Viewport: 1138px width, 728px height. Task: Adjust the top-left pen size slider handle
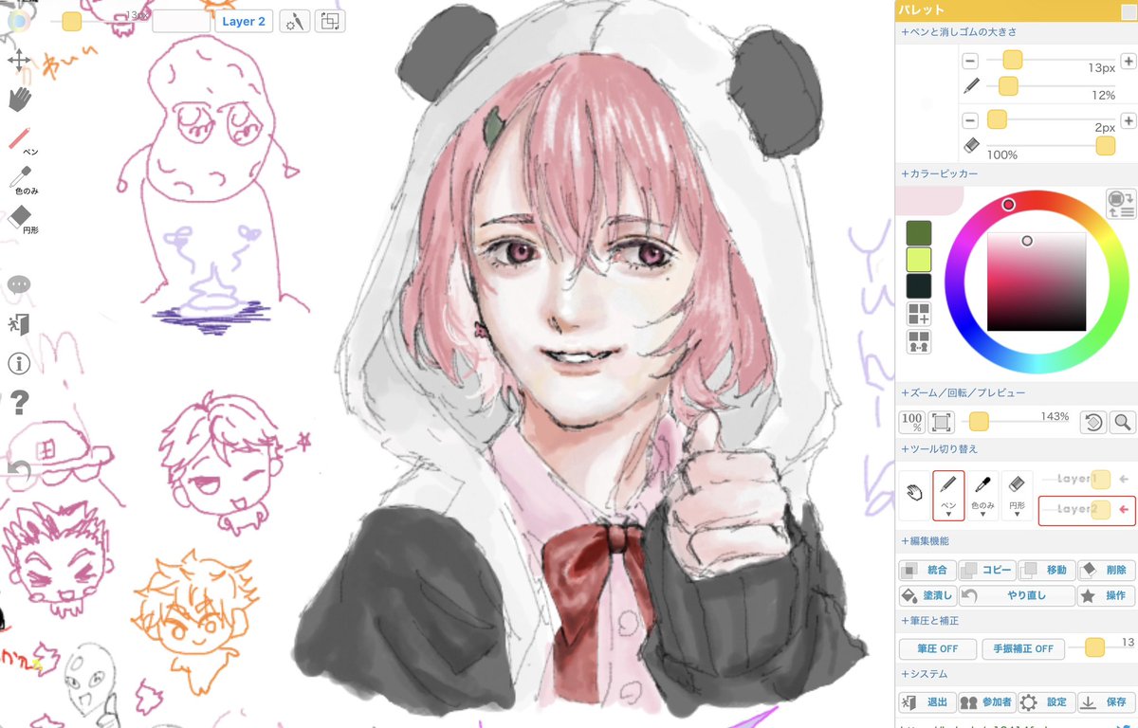(72, 21)
